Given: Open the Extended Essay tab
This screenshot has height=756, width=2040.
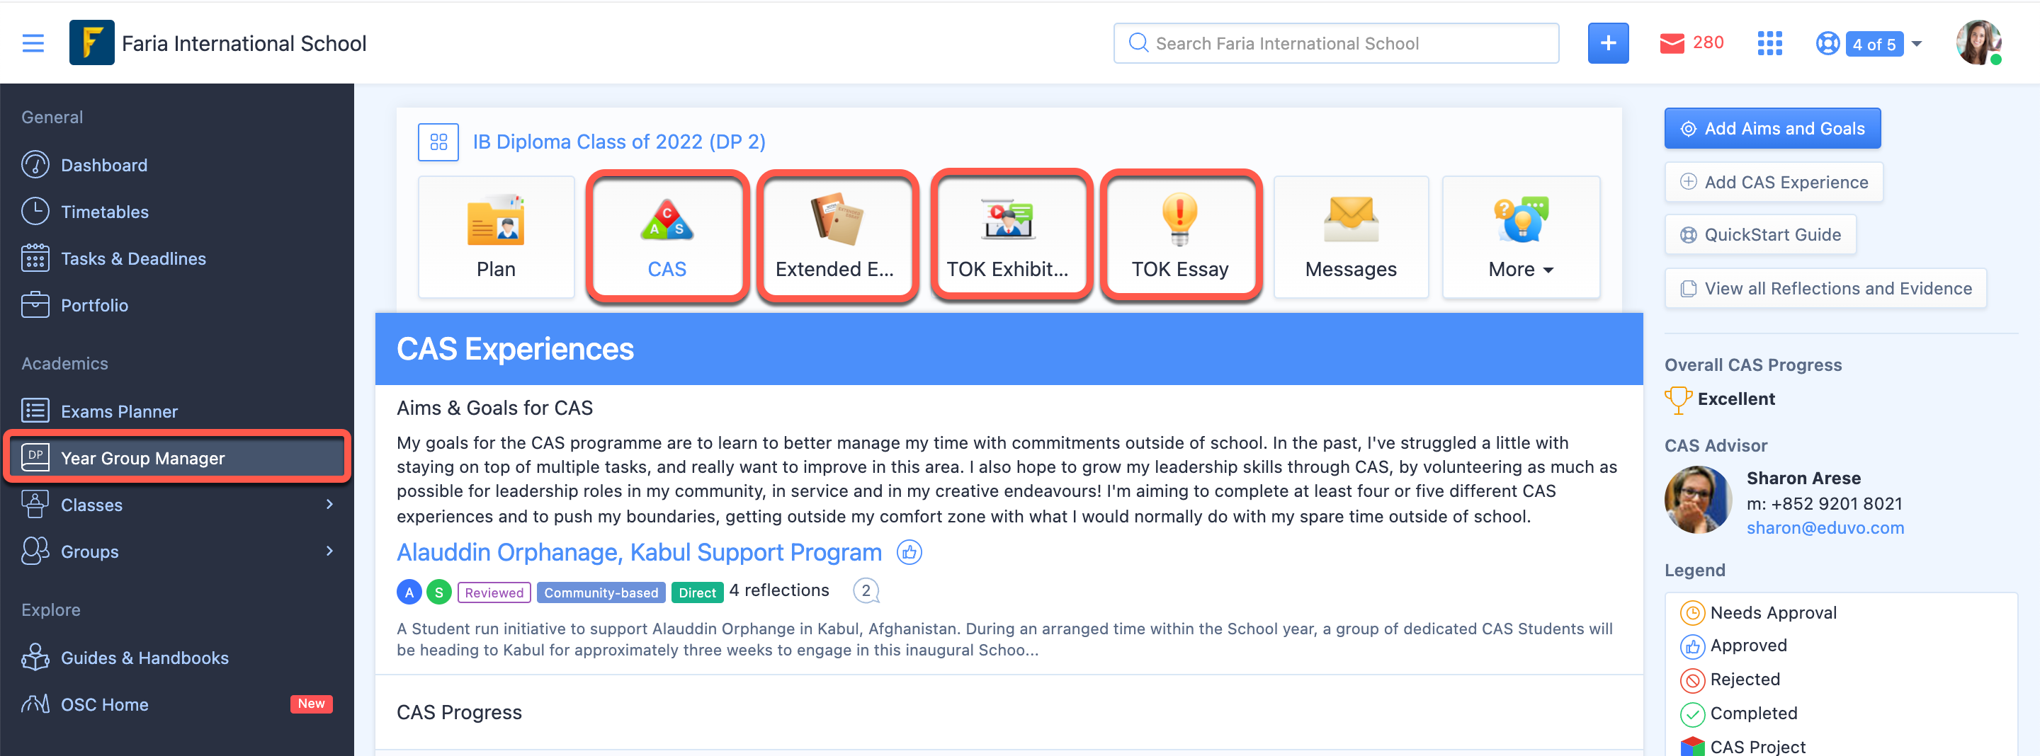Looking at the screenshot, I should click(837, 236).
